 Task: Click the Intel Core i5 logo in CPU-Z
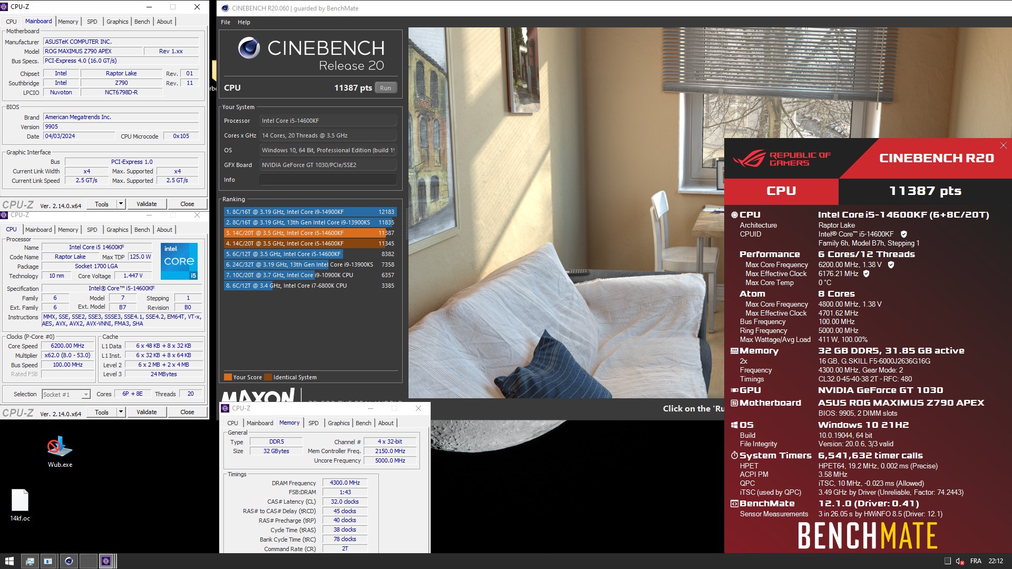(179, 261)
